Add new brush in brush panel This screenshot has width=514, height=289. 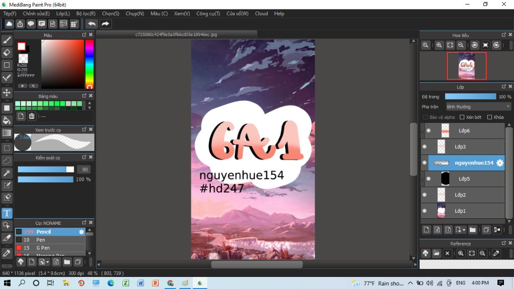pyautogui.click(x=32, y=262)
